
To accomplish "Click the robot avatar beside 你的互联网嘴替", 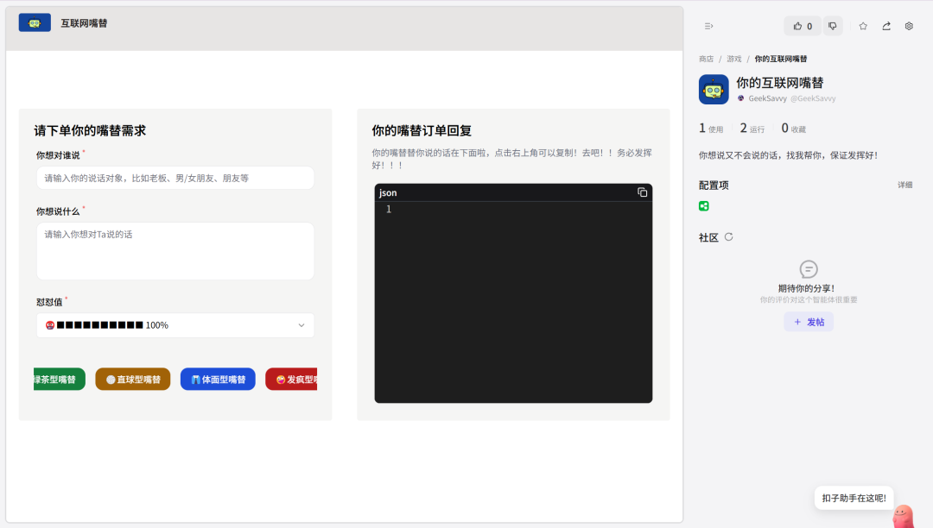I will 714,89.
